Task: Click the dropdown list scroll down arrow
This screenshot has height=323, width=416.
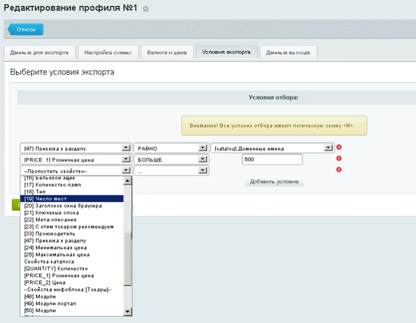Action: point(128,312)
